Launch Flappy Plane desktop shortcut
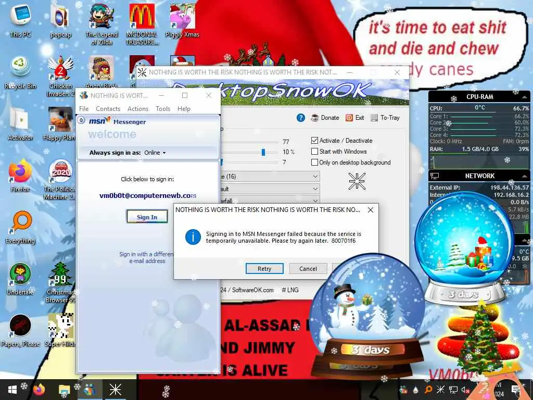 pos(60,124)
